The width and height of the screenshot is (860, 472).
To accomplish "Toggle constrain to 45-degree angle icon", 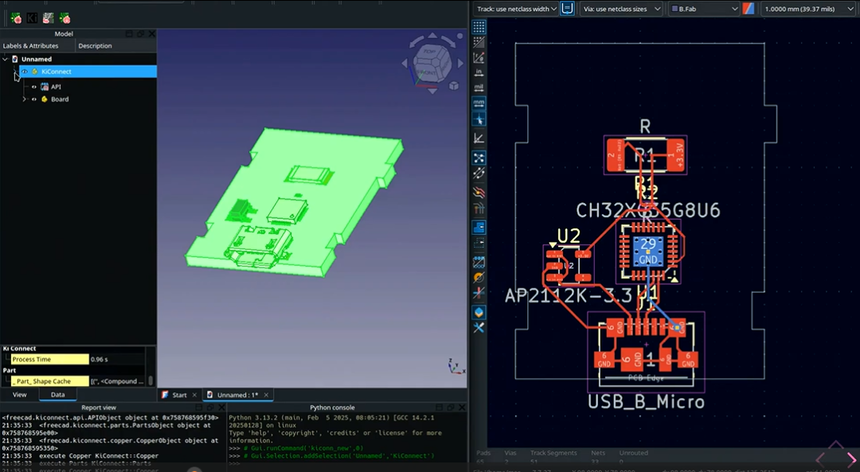I will click(x=479, y=138).
